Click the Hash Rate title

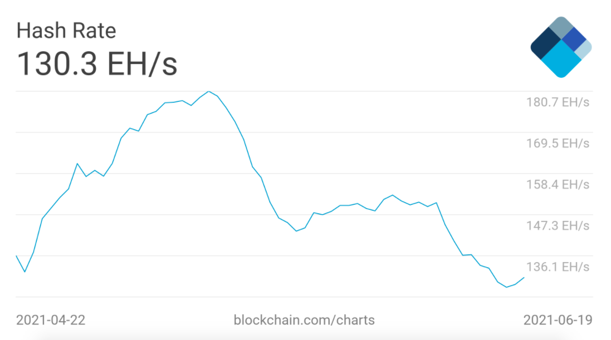click(x=66, y=31)
